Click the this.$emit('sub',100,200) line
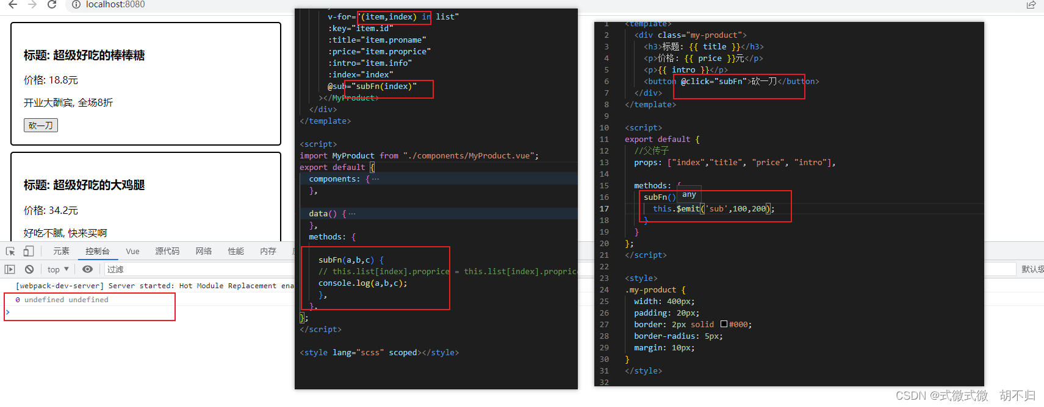Screen dimensions: 1044x407 tap(713, 209)
